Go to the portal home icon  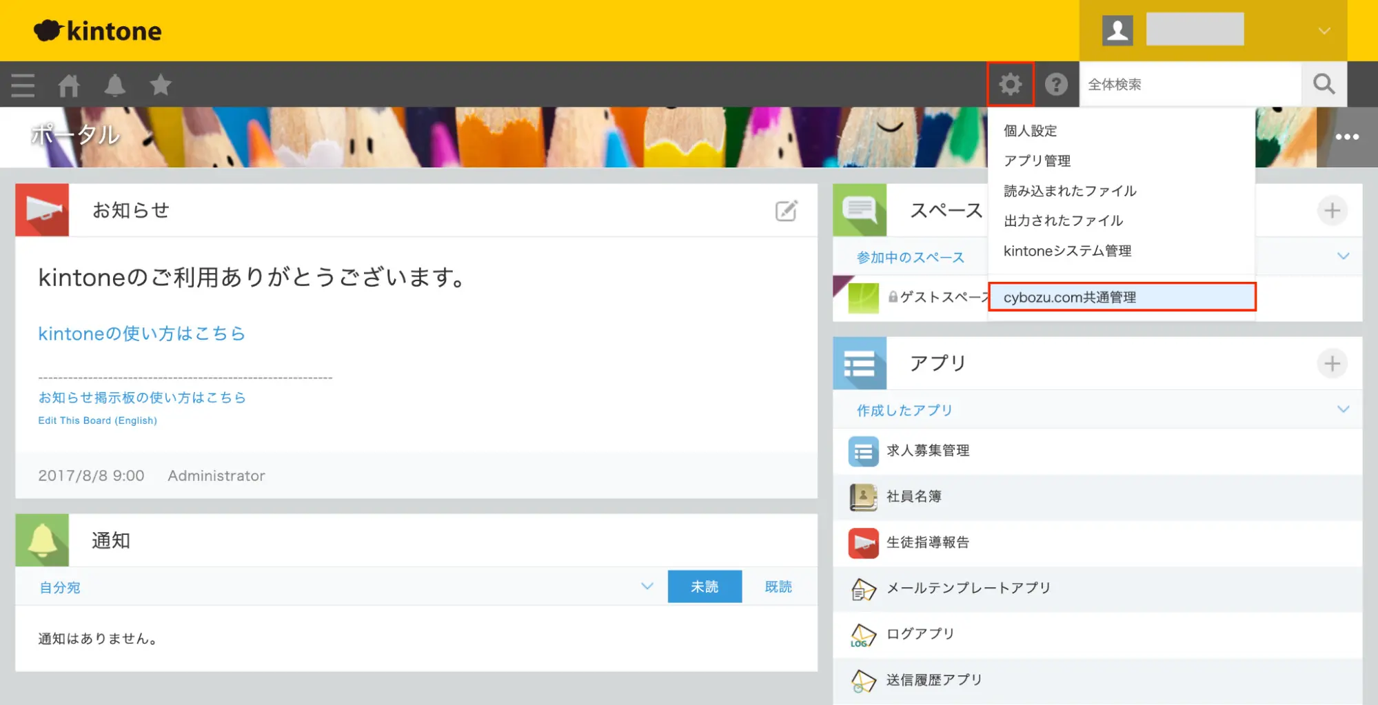[69, 85]
